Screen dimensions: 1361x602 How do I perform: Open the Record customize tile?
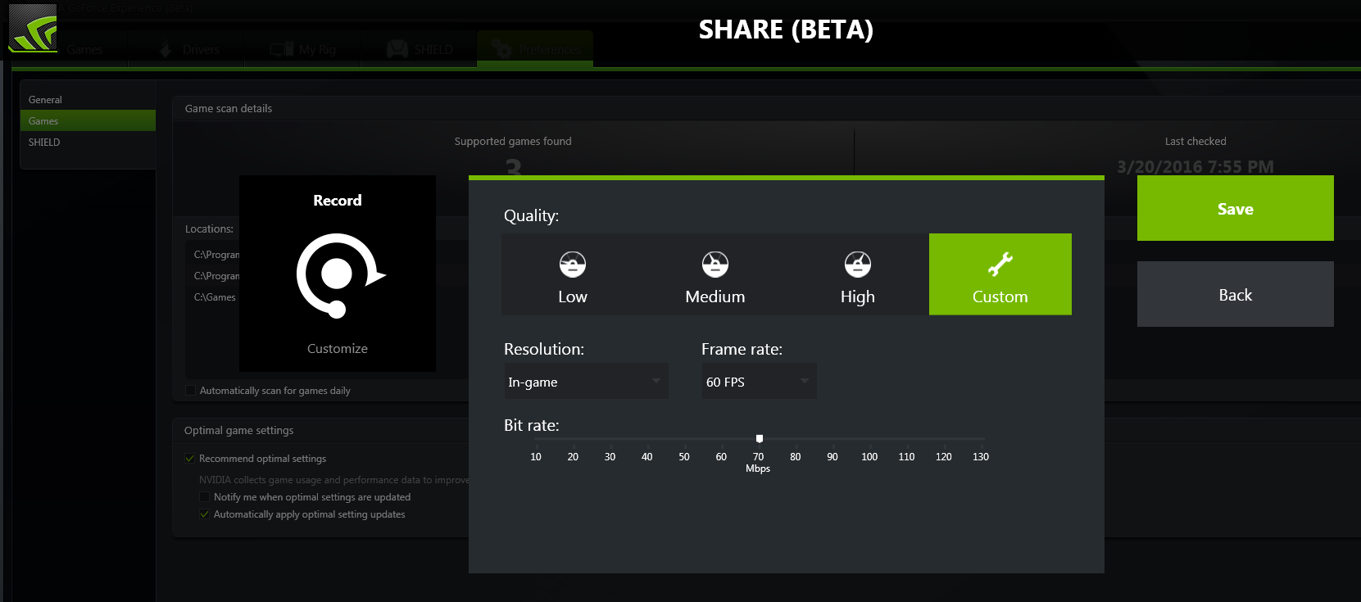338,274
